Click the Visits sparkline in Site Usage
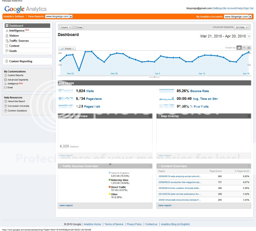The height and width of the screenshot is (231, 256). point(66,91)
